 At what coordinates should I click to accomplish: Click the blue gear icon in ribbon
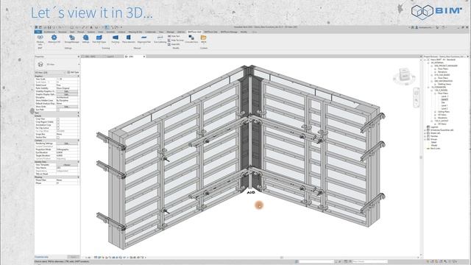coord(54,38)
